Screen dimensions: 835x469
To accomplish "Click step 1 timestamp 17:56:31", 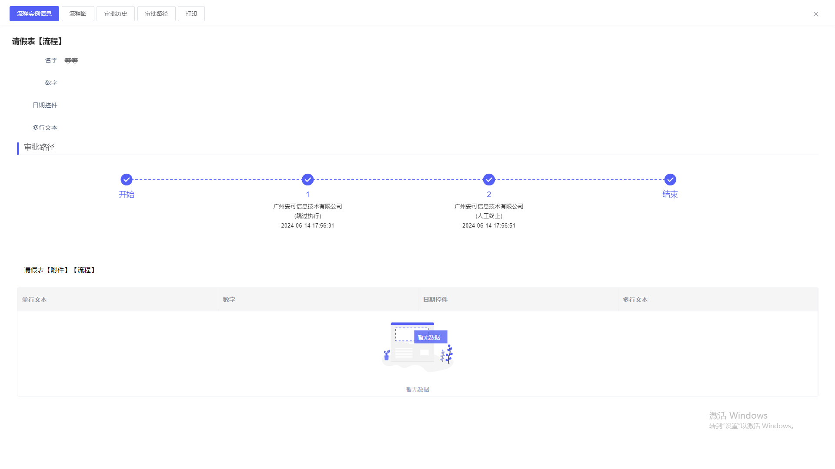I will click(307, 226).
